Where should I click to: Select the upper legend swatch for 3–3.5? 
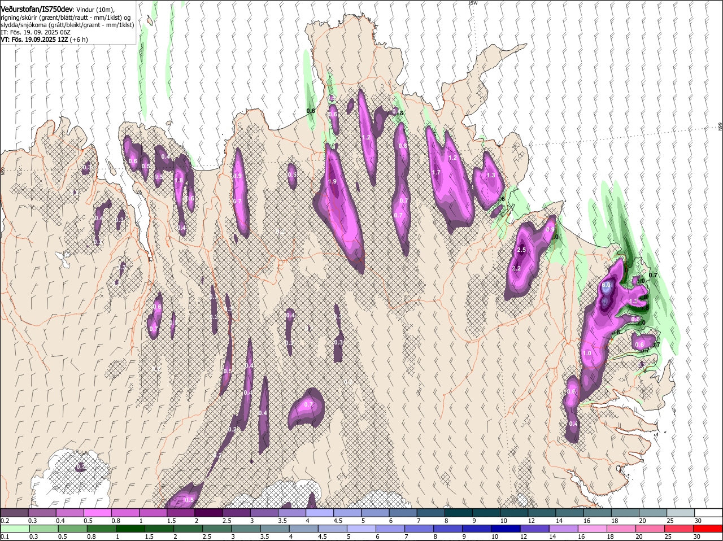click(x=264, y=513)
